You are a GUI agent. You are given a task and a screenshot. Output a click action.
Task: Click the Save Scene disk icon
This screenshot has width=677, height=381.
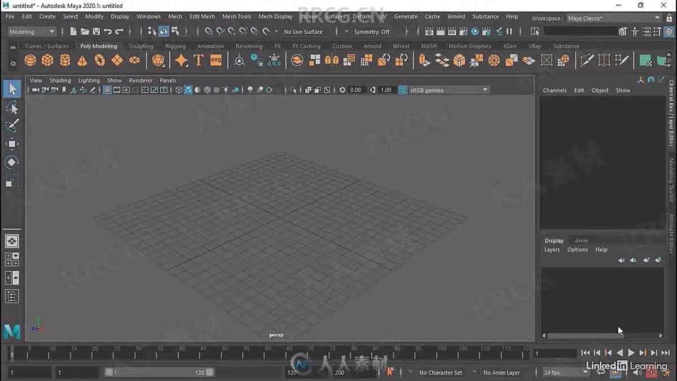tap(96, 32)
